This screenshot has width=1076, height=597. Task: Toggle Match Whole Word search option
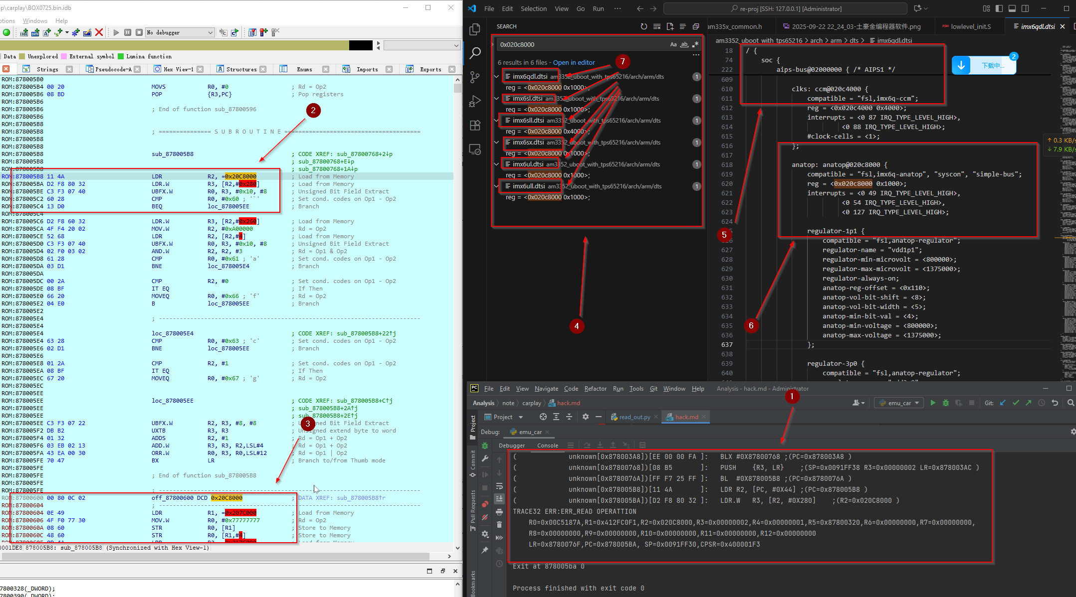click(x=684, y=44)
